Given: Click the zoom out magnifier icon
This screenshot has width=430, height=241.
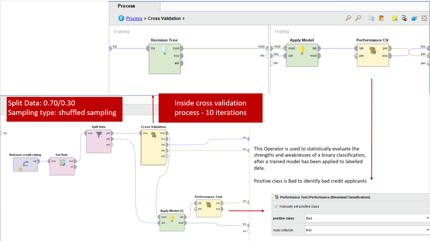Looking at the screenshot, I should click(x=358, y=18).
